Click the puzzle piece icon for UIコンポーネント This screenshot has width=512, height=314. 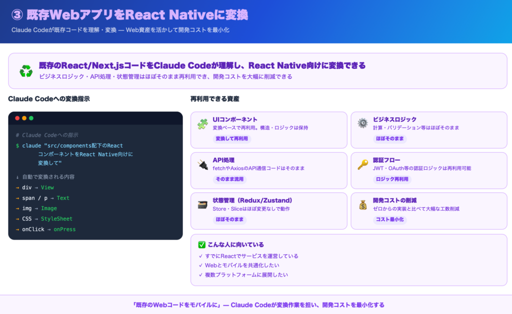202,124
